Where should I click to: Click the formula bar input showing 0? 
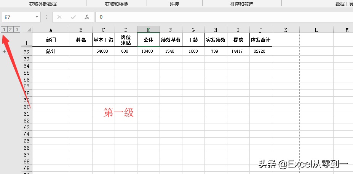(x=224, y=17)
